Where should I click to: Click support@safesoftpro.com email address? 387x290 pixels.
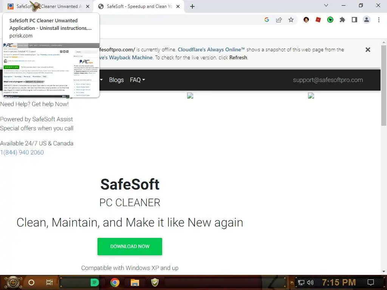pos(328,80)
